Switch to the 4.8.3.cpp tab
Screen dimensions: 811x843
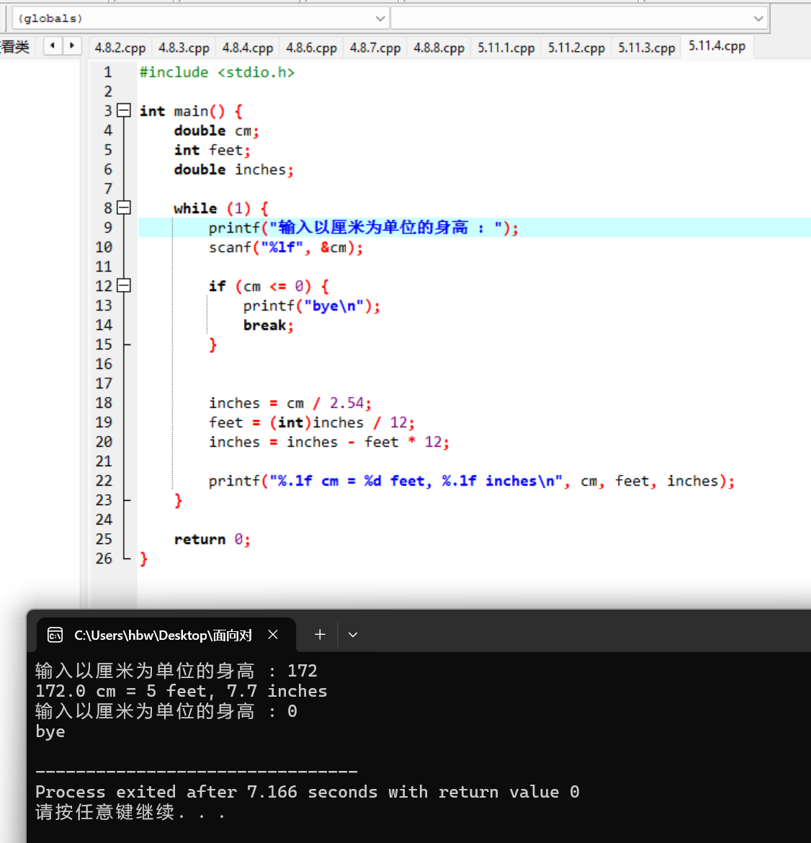184,48
